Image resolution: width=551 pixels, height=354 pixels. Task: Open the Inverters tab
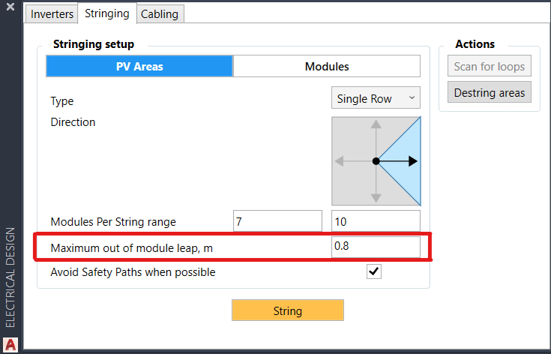(52, 14)
